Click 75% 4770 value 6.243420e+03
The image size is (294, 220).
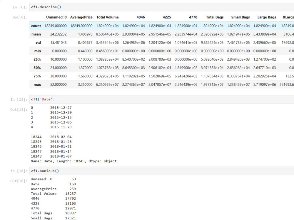186,76
